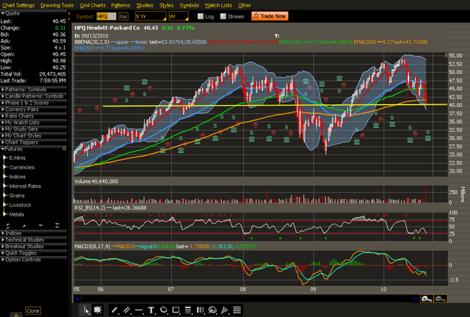Click the Clone button
This screenshot has width=470, height=317.
point(32,310)
